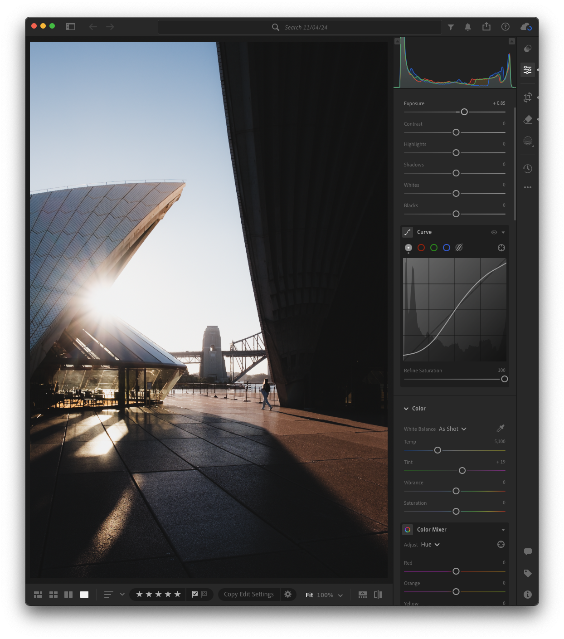Go back with the left arrow
The image size is (564, 639).
point(93,27)
